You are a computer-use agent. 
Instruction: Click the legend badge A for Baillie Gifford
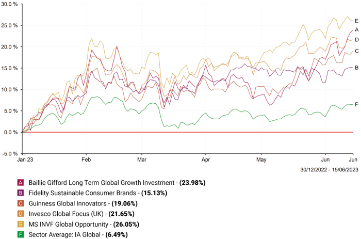[x=21, y=183]
